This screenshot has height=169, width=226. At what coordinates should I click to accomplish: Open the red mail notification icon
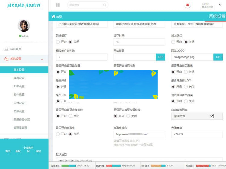click(x=188, y=5)
